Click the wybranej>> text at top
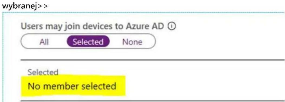The height and width of the screenshot is (102, 285). point(25,6)
